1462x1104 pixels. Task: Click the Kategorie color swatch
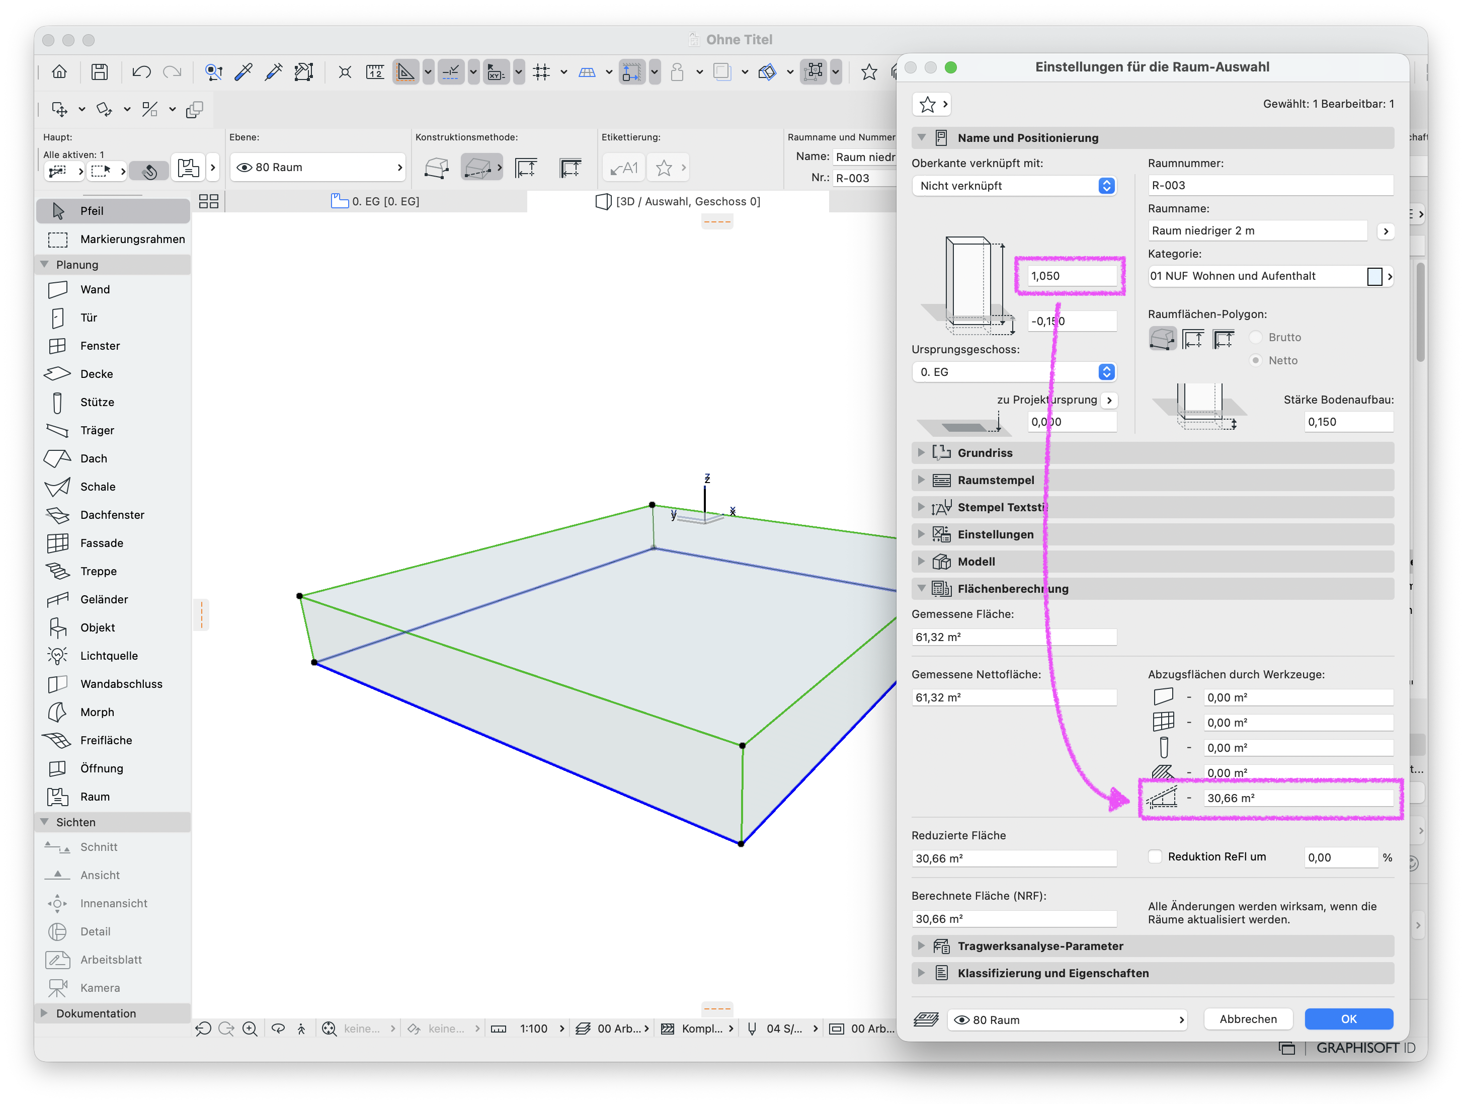point(1374,276)
